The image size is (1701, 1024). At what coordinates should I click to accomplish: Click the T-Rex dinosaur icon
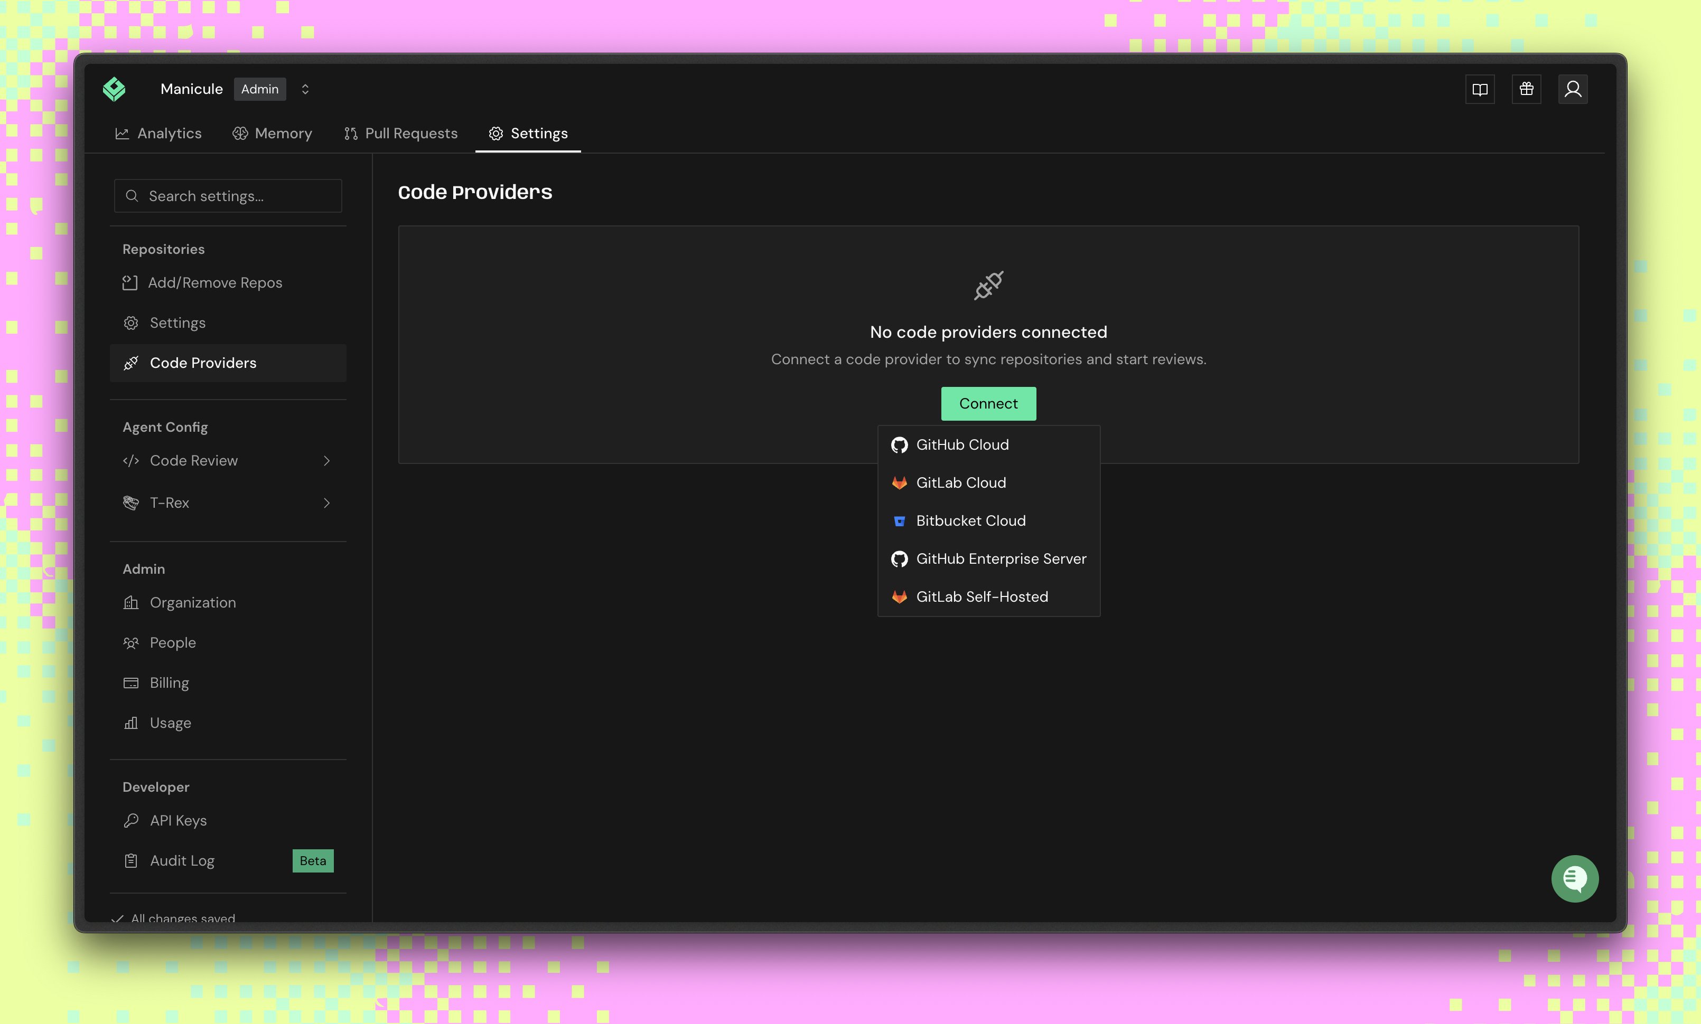[130, 502]
